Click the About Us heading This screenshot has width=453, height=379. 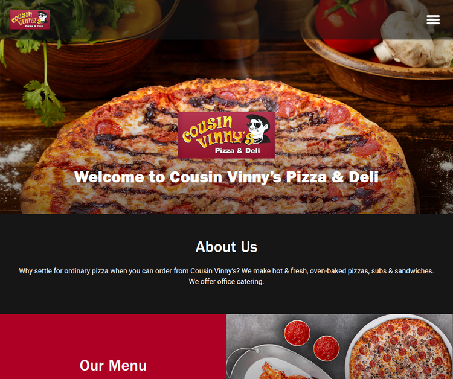pyautogui.click(x=226, y=247)
